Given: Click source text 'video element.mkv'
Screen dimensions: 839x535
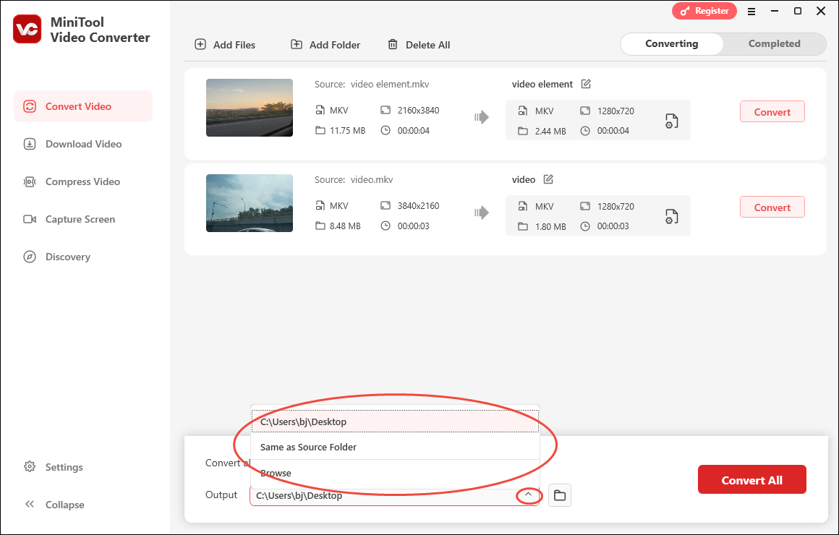Looking at the screenshot, I should pyautogui.click(x=390, y=84).
